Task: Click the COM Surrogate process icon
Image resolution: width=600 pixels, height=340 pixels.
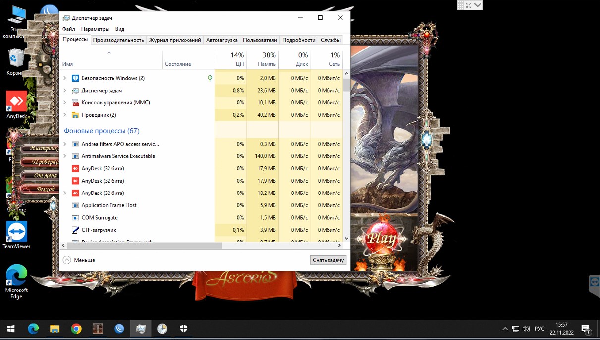Action: pos(75,218)
